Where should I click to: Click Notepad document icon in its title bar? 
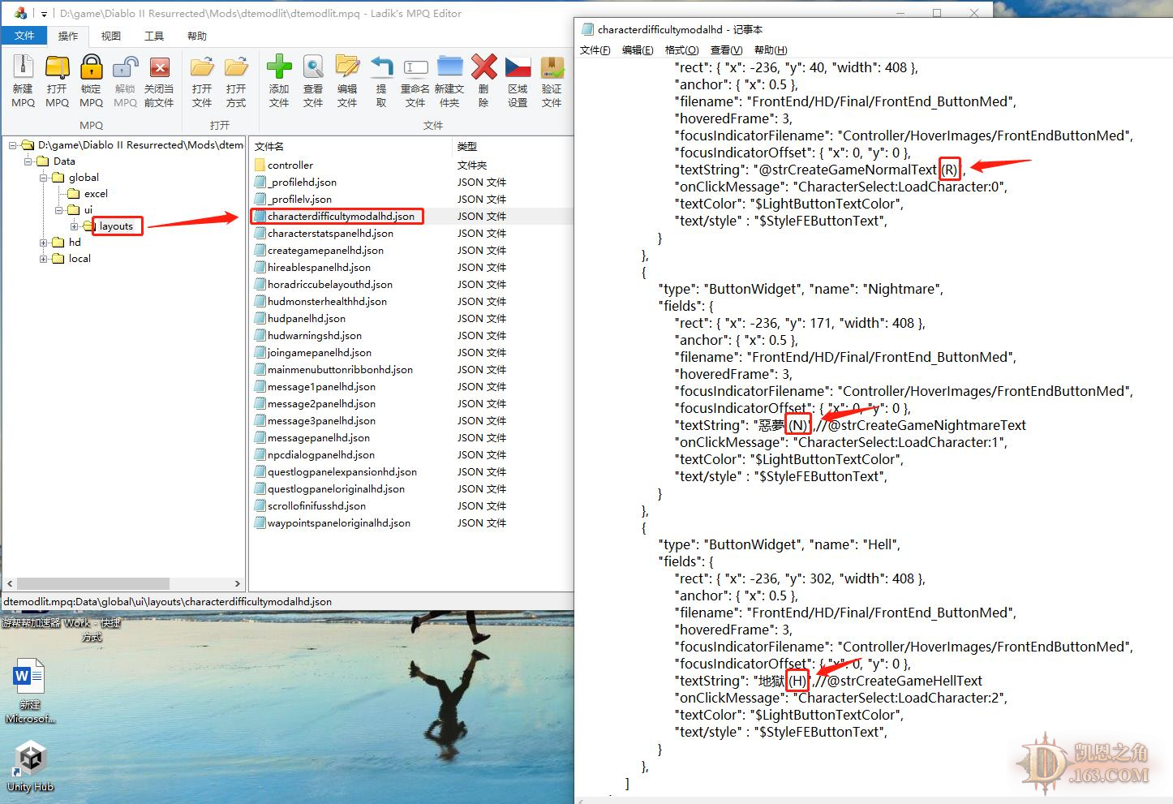587,29
